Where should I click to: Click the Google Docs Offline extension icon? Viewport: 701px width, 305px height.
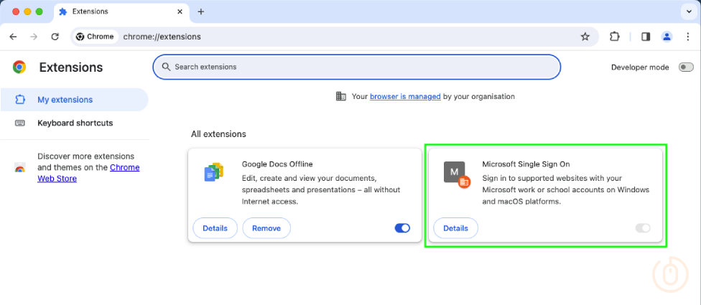[214, 172]
